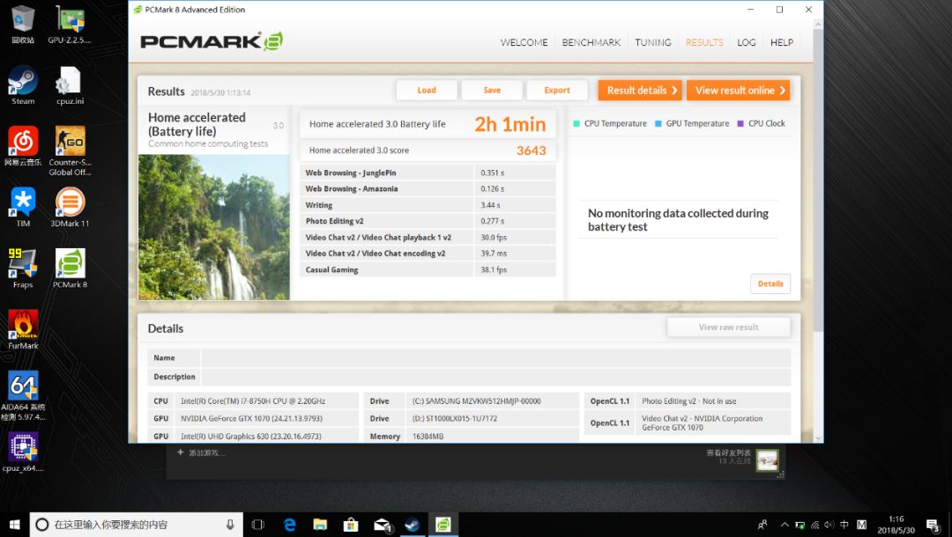Viewport: 952px width, 537px height.
Task: Click the PCMark 8 taskbar icon
Action: click(x=443, y=525)
